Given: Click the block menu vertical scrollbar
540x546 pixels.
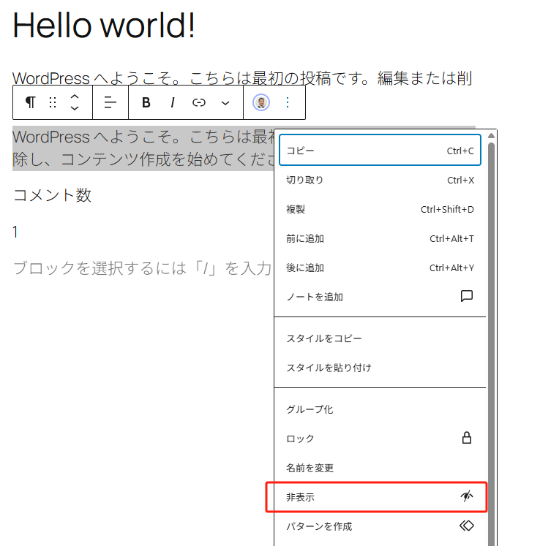Looking at the screenshot, I should (x=492, y=329).
